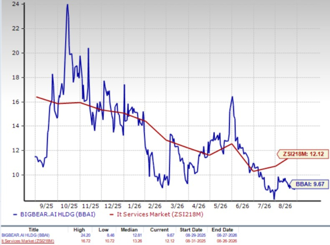Click the 2/26 x-axis label
Viewport: 330px width, 245px height.
coord(155,206)
